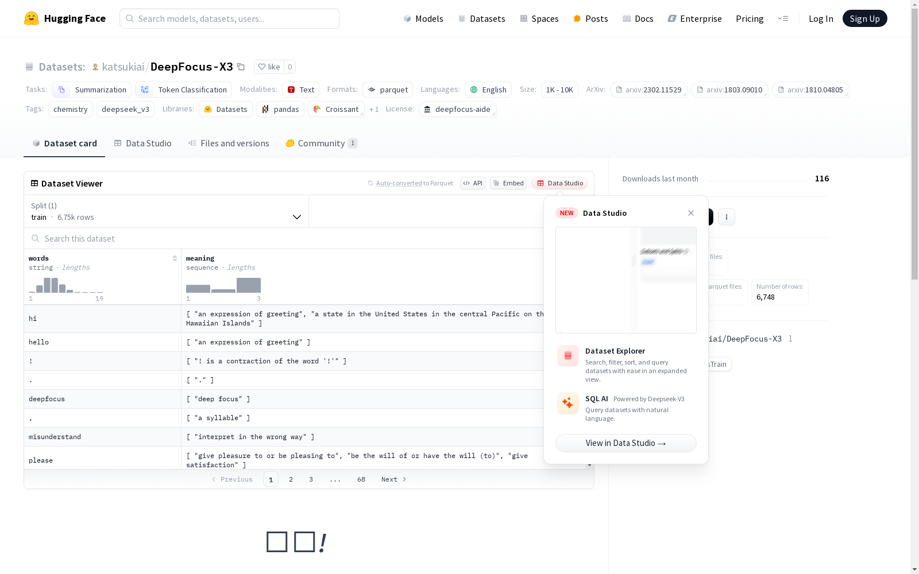Go to page 2 of the dataset
This screenshot has width=919, height=574.
tap(291, 479)
